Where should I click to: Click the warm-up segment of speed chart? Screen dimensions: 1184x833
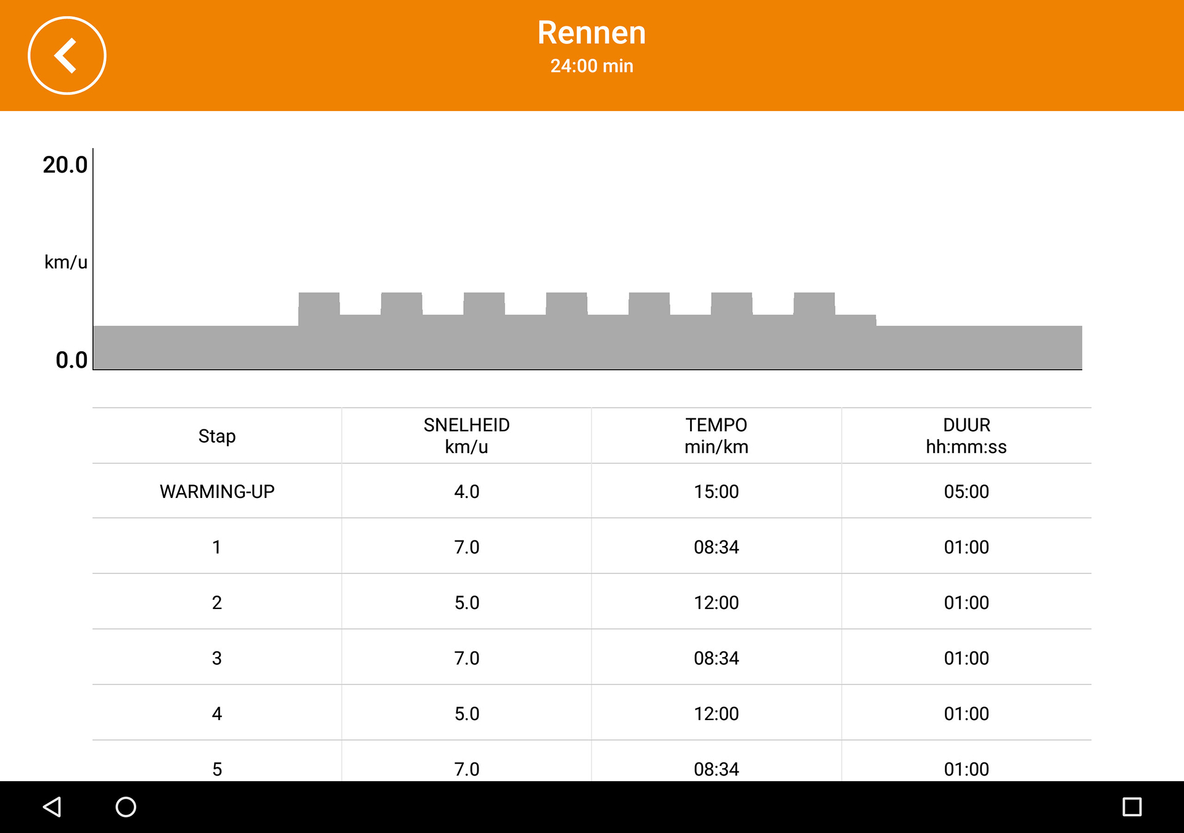pos(195,347)
